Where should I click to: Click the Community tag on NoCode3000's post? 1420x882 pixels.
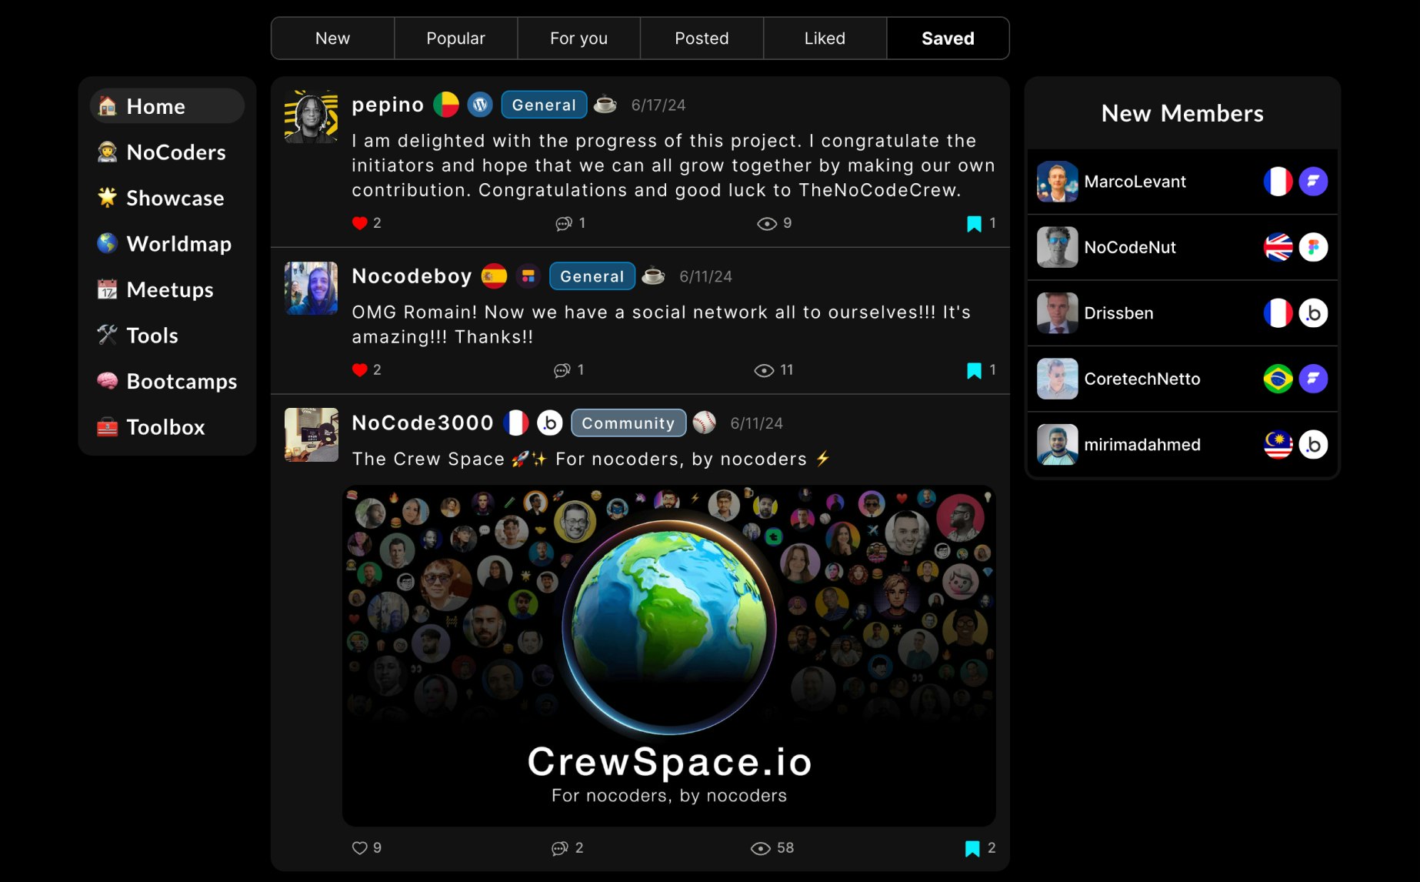click(628, 423)
